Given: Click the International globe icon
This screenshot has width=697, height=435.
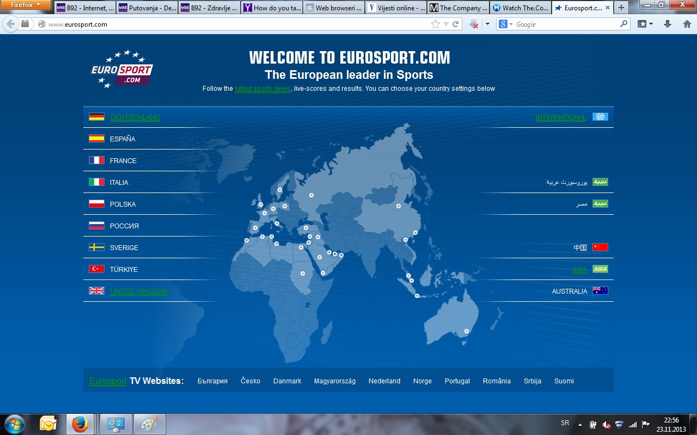Looking at the screenshot, I should click(x=600, y=117).
